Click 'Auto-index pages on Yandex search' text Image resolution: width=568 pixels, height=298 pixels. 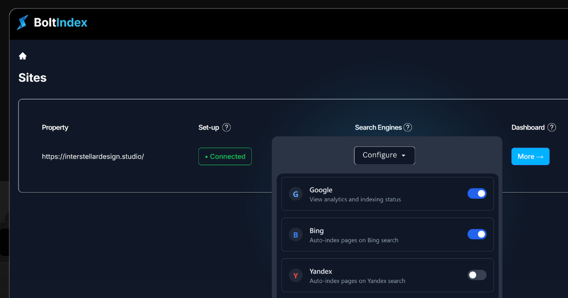pyautogui.click(x=357, y=281)
